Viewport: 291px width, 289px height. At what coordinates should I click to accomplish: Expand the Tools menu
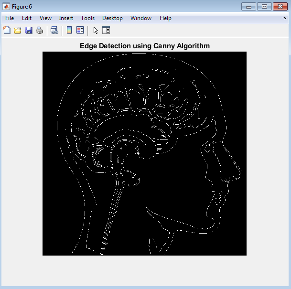point(87,18)
